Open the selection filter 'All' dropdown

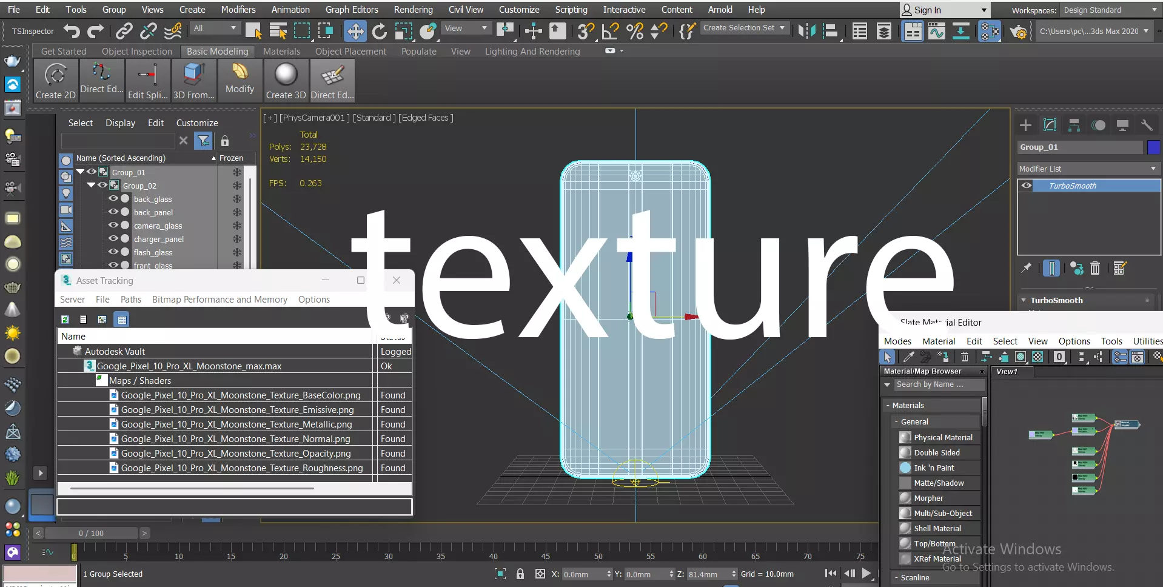(x=215, y=29)
